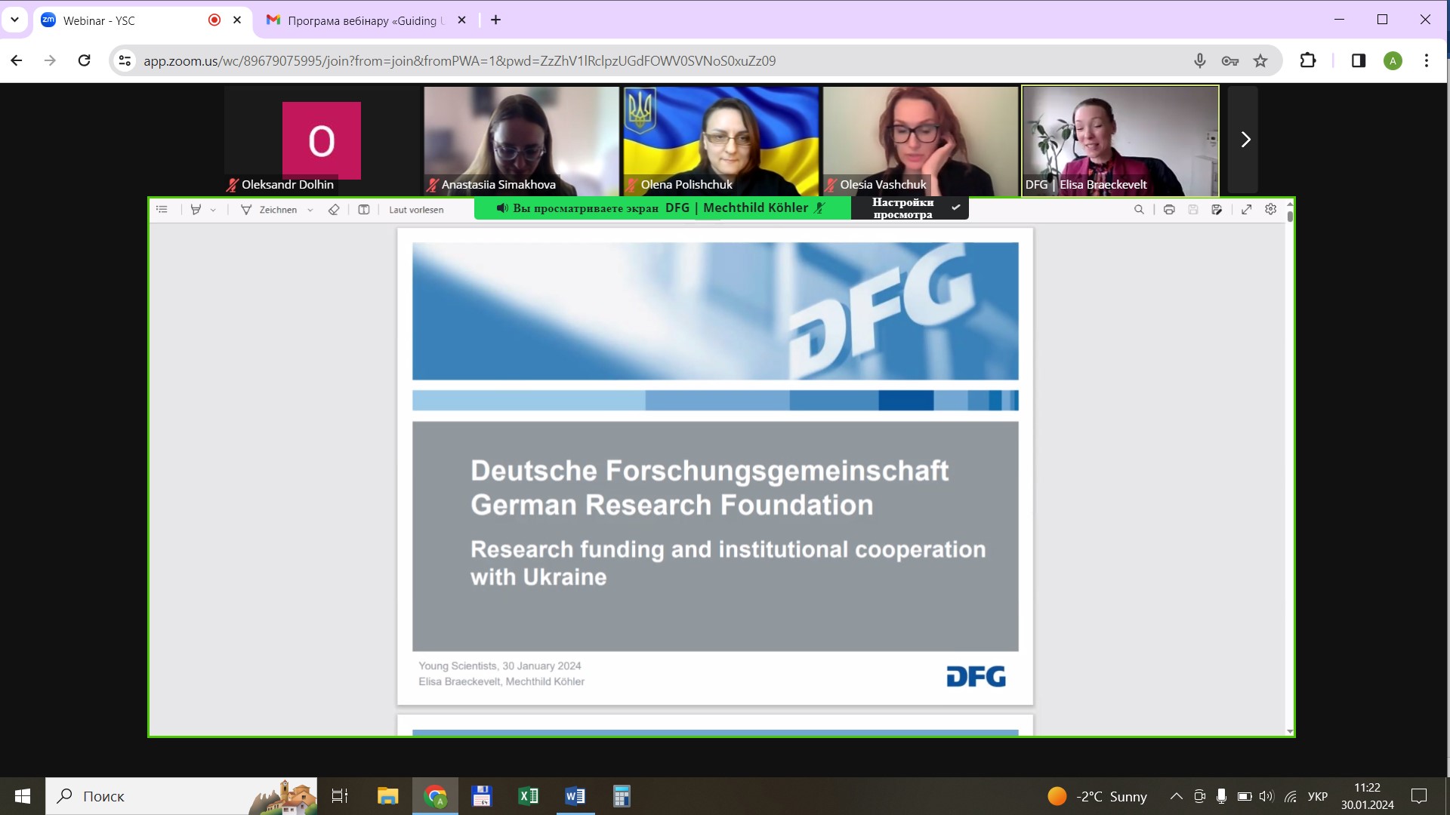The image size is (1450, 815).
Task: Click the Meet Now camera tray icon
Action: [1199, 796]
